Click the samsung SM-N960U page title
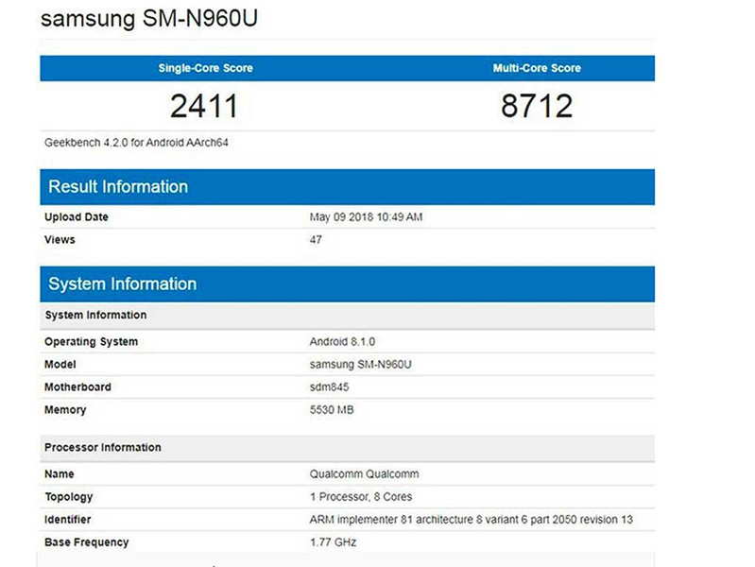This screenshot has height=567, width=755. pos(148,20)
